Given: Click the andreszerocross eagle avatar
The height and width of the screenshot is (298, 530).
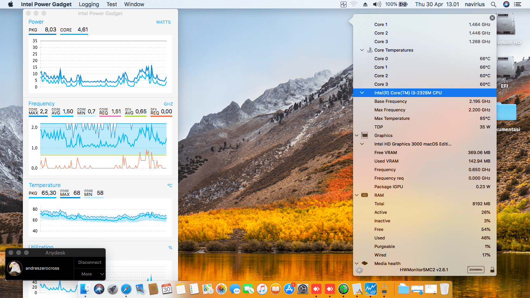Looking at the screenshot, I should tap(15, 268).
